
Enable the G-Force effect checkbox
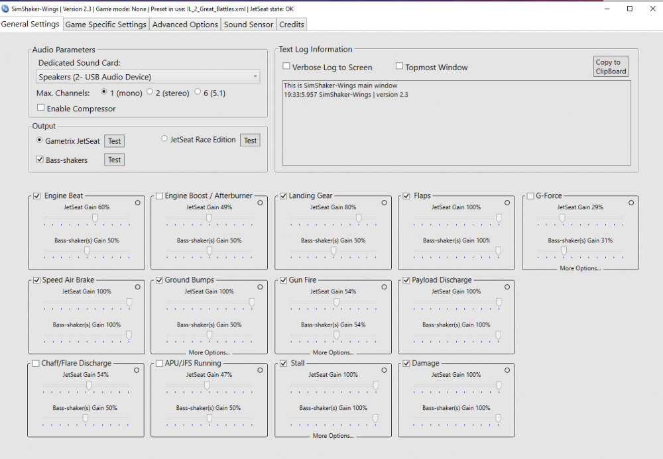530,196
